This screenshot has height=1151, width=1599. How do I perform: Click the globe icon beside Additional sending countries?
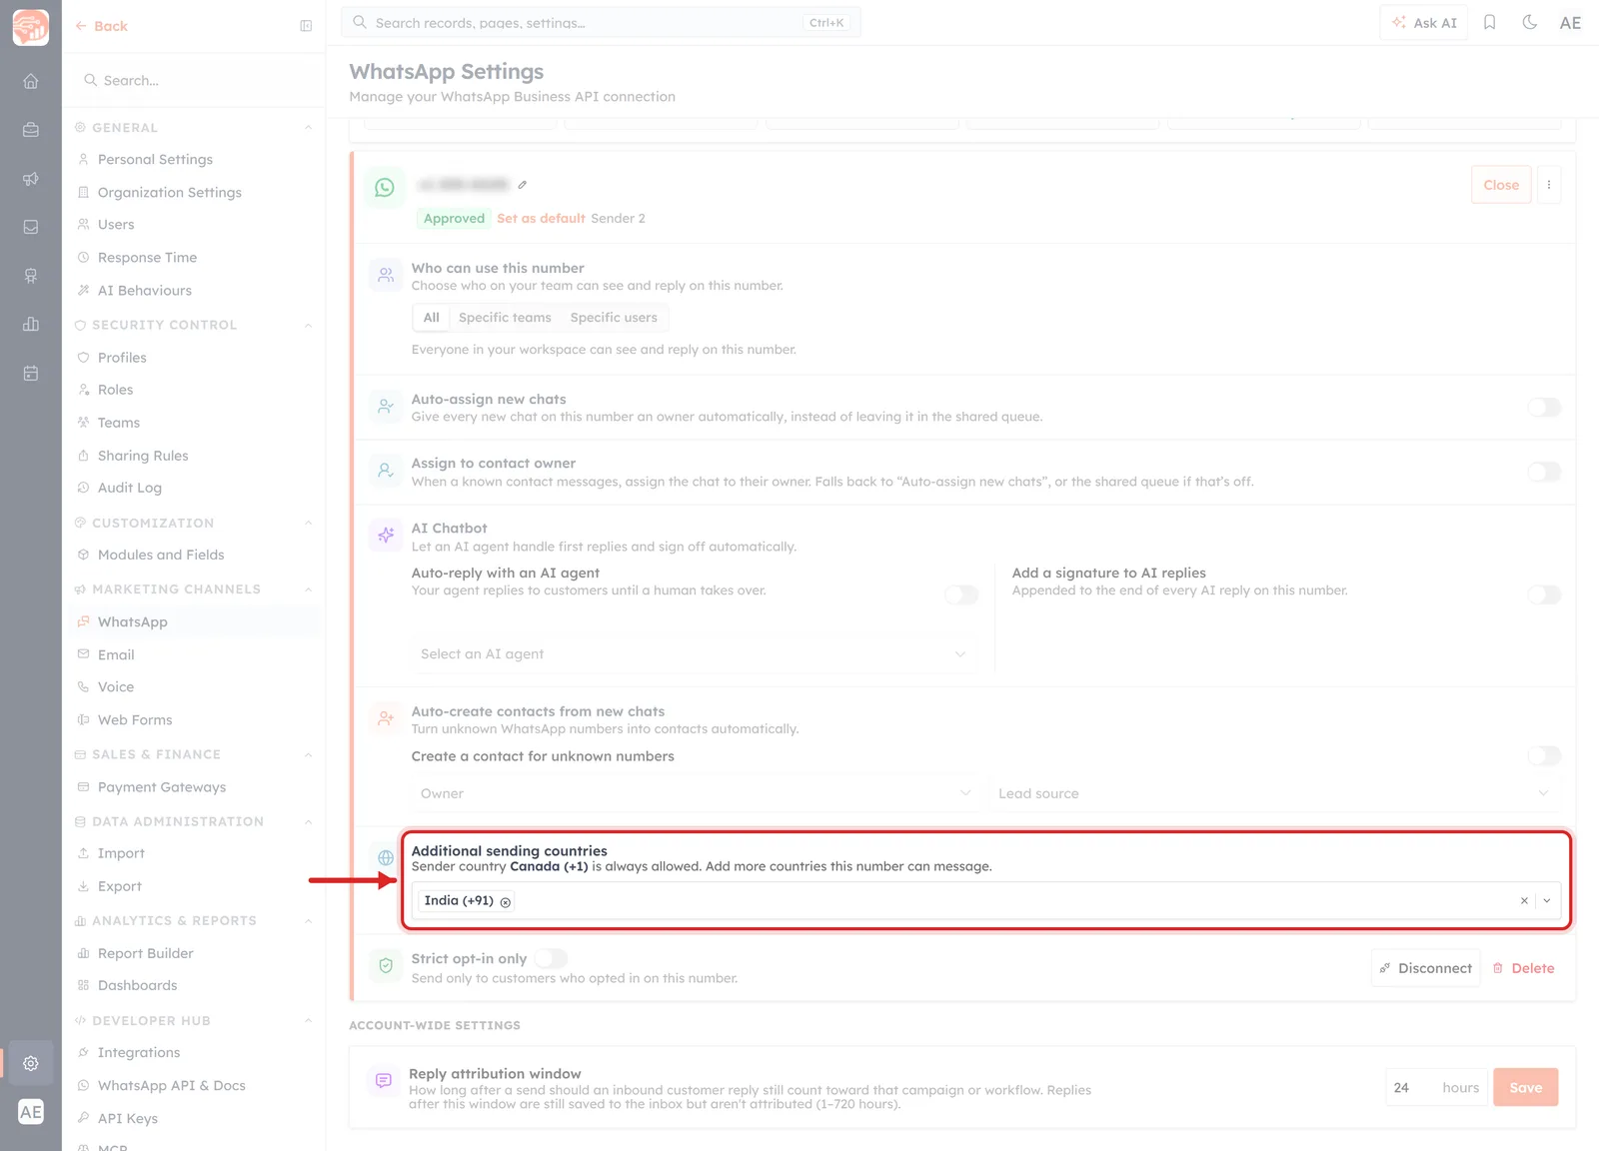tap(386, 857)
